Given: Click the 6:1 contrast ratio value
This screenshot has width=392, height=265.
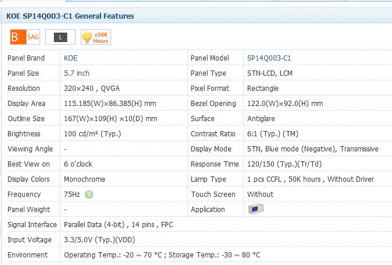Looking at the screenshot, I should (x=273, y=133).
